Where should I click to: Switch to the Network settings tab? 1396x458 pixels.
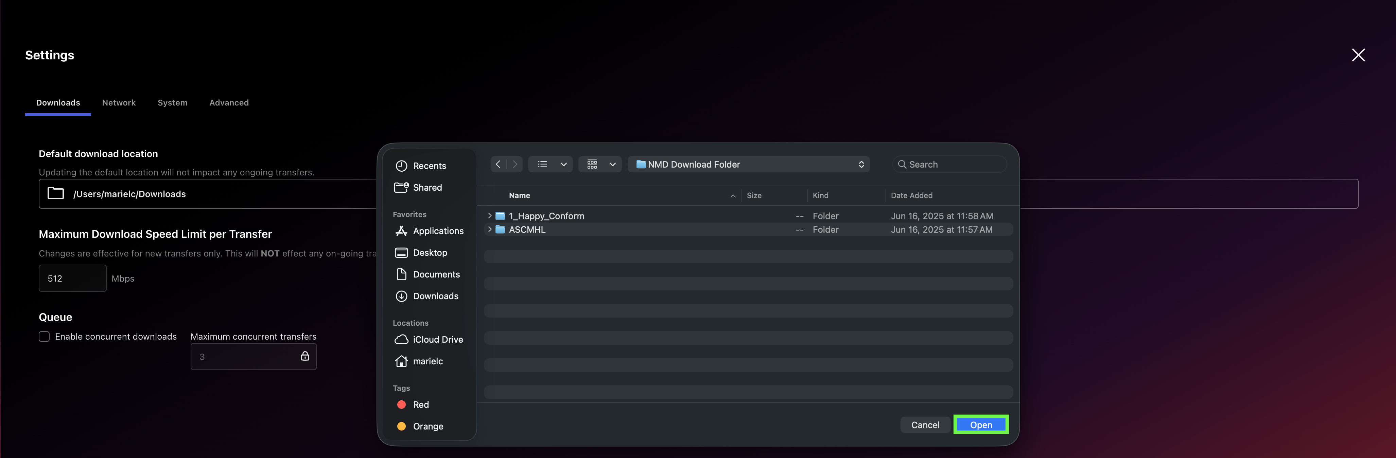[x=119, y=103]
